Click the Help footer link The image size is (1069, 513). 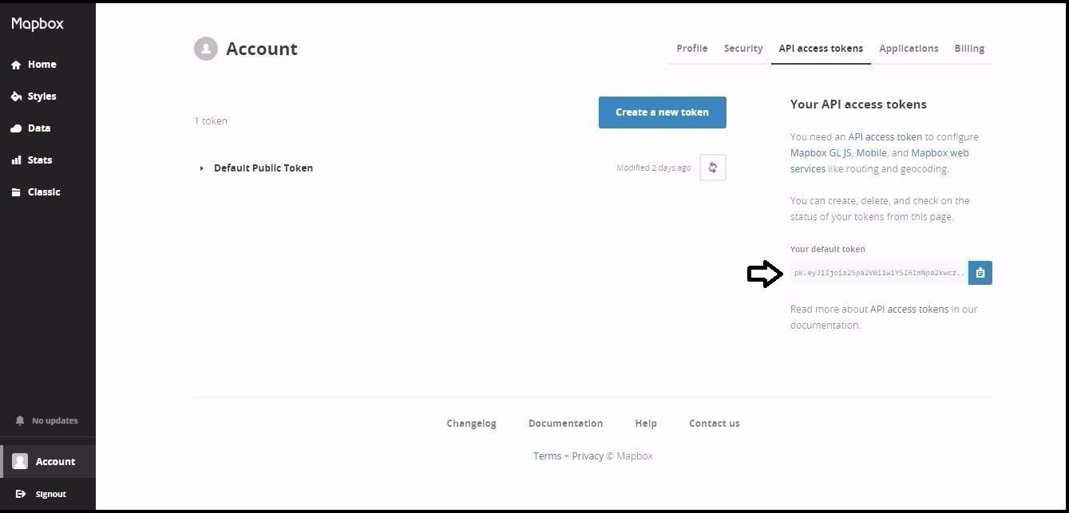point(646,424)
